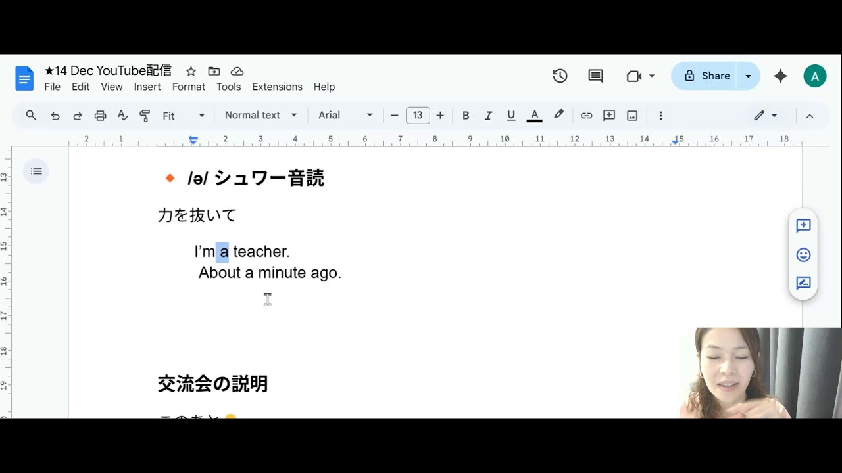842x473 pixels.
Task: Star the document with the star icon
Action: coord(191,71)
